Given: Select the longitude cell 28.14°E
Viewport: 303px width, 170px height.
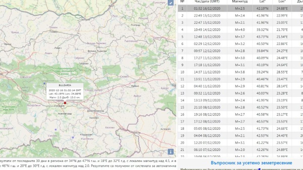Looking at the screenshot, I should (x=282, y=86).
